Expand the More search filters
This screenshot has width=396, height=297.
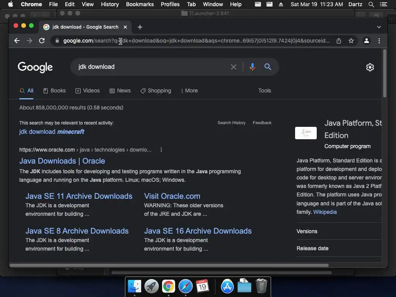point(189,90)
